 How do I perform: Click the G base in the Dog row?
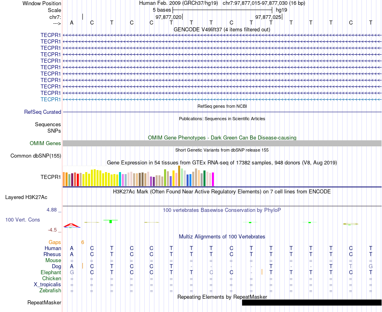pos(371,267)
